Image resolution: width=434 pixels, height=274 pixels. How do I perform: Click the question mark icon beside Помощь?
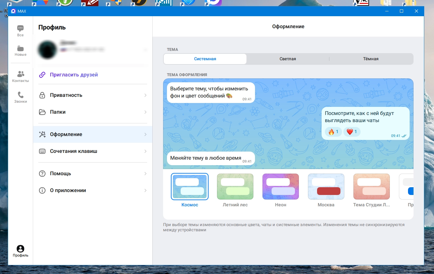click(x=42, y=174)
